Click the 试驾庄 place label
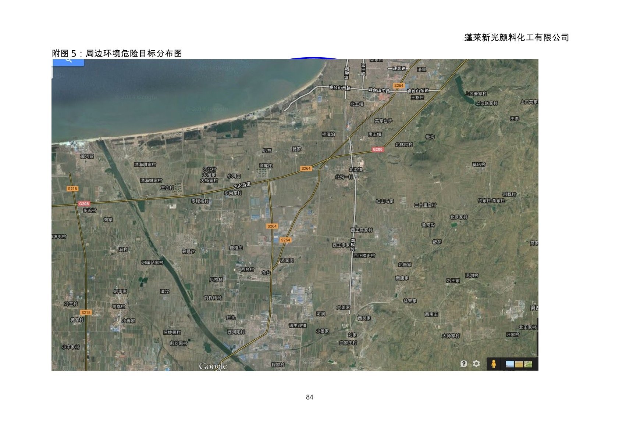619x437 pixels. (x=266, y=166)
